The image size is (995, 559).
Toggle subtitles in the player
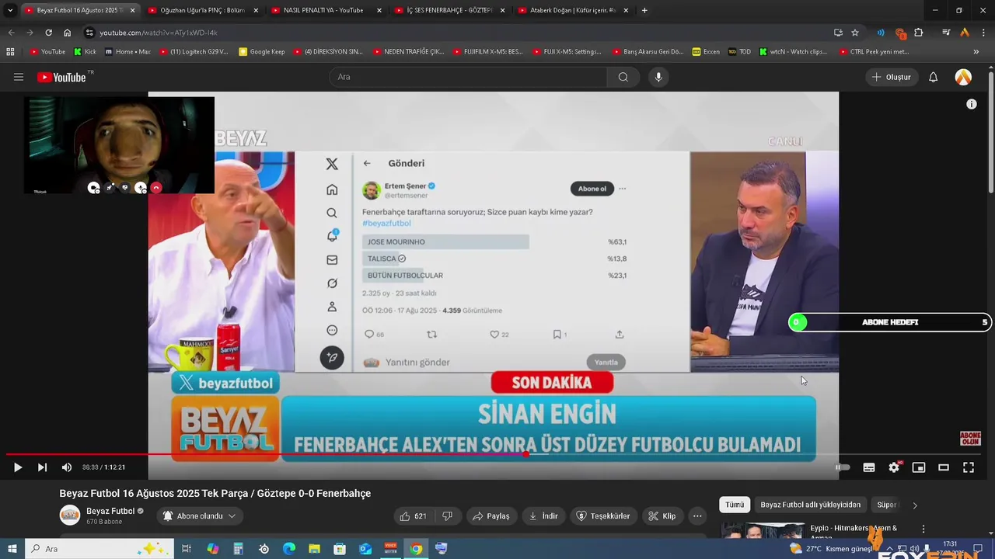pyautogui.click(x=869, y=467)
